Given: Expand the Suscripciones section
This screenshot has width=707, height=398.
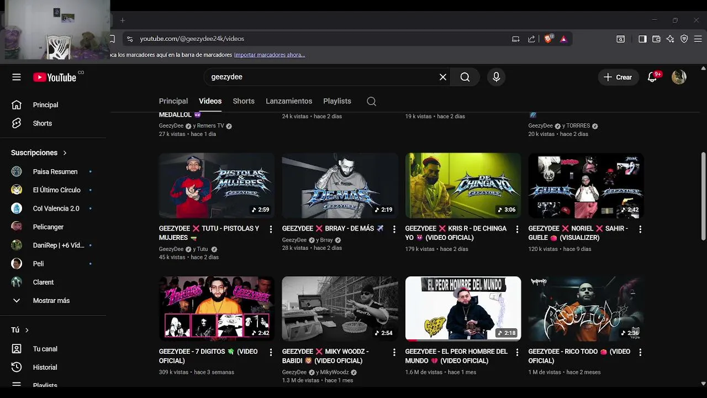Looking at the screenshot, I should point(39,153).
